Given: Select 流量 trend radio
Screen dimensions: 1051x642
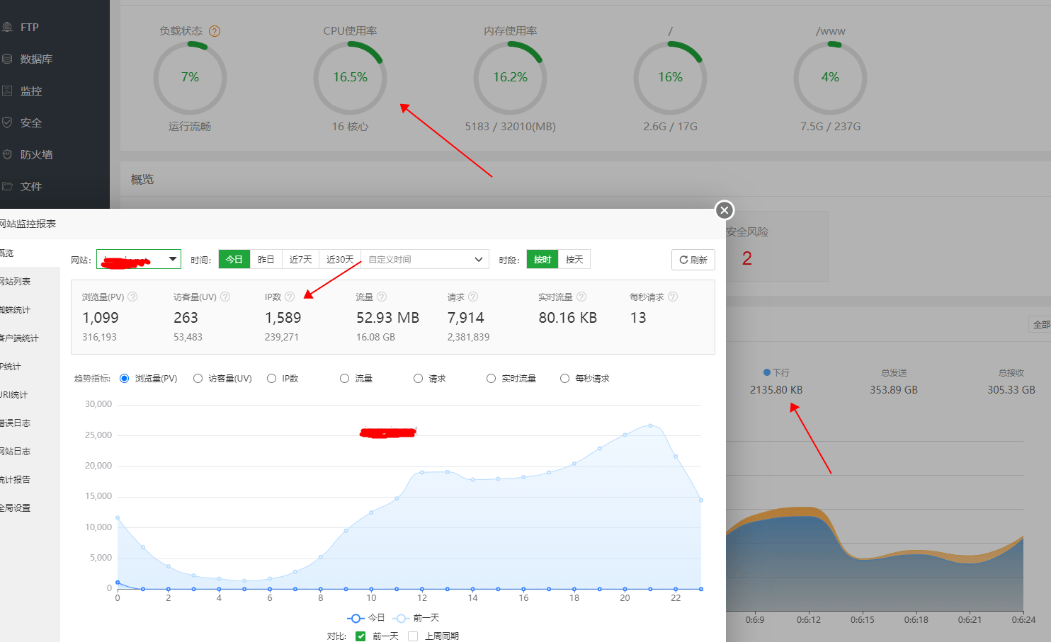Looking at the screenshot, I should coord(345,379).
